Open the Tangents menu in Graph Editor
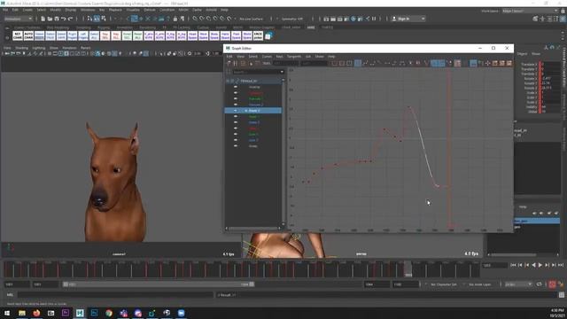567x319 pixels. pyautogui.click(x=293, y=57)
